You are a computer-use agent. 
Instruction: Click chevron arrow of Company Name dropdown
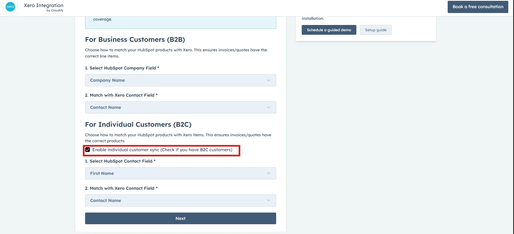[x=269, y=80]
